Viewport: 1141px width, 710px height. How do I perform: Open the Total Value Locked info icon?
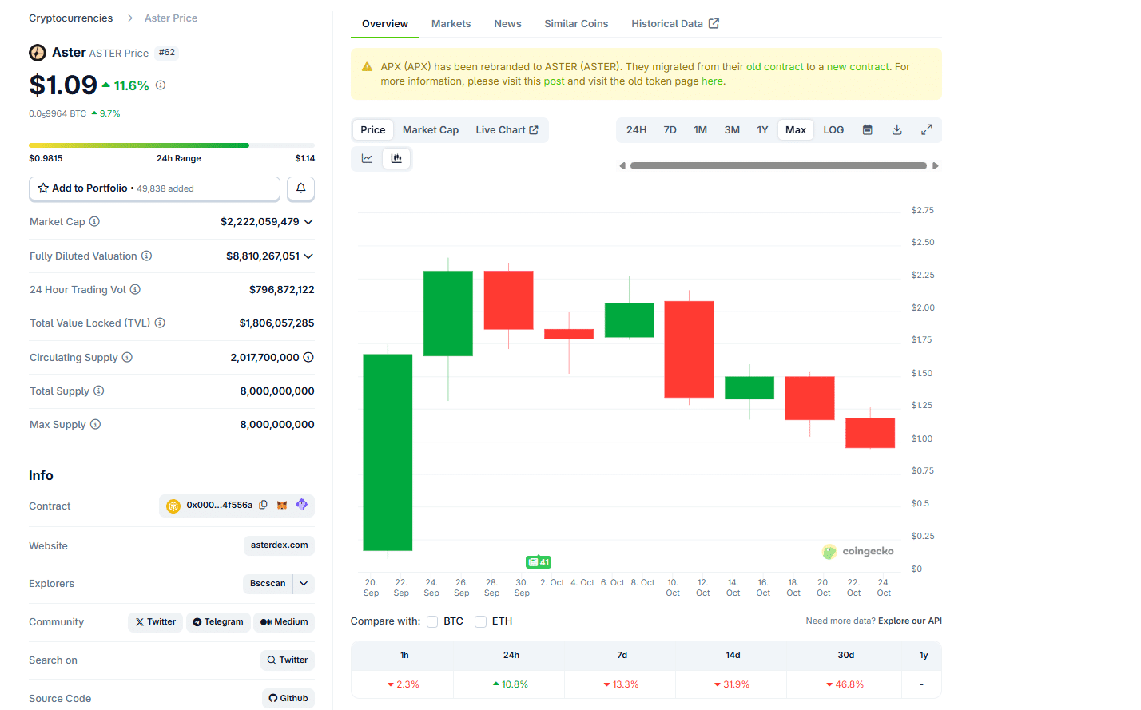pos(160,323)
